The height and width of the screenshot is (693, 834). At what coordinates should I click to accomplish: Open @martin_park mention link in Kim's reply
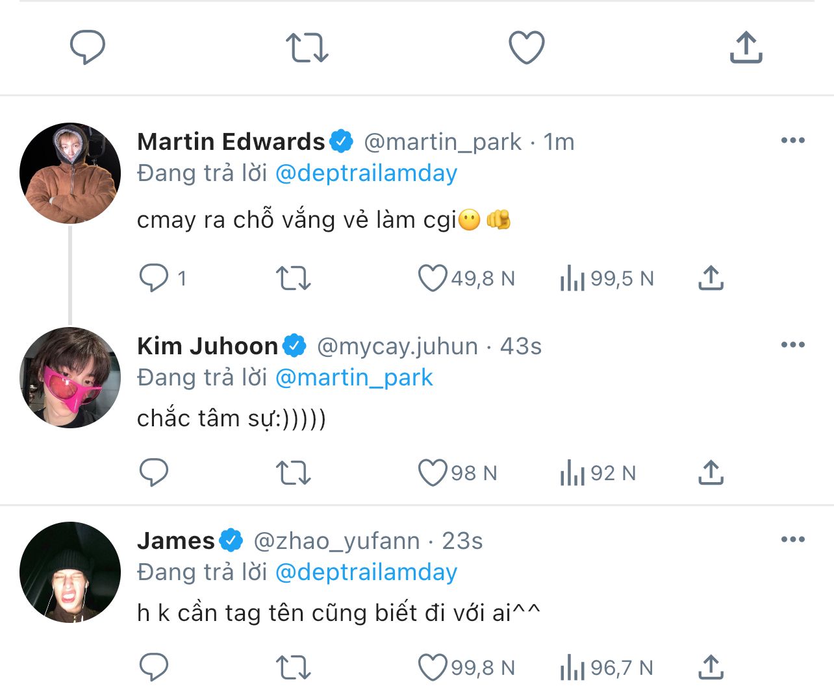pyautogui.click(x=354, y=378)
